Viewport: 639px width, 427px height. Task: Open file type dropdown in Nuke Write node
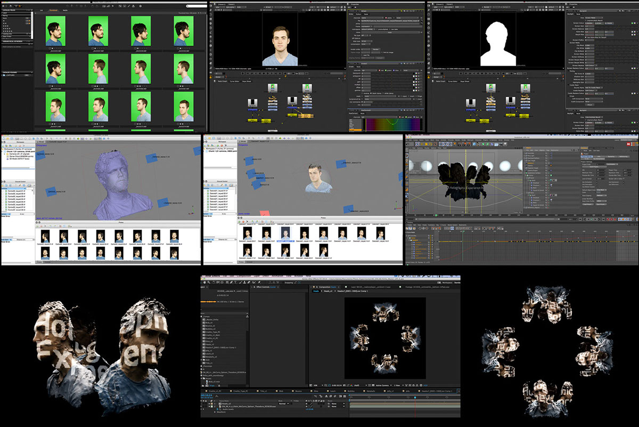pyautogui.click(x=364, y=35)
